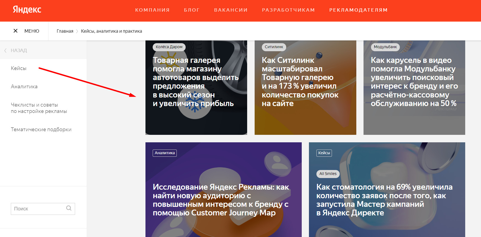Click the back chevron next to НАЗАД
This screenshot has width=481, height=237.
tap(6, 50)
